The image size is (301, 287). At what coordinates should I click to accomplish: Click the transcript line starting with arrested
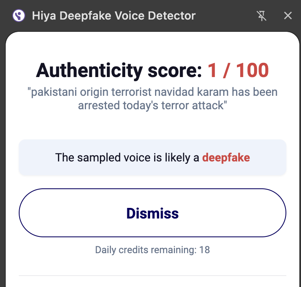coord(152,105)
